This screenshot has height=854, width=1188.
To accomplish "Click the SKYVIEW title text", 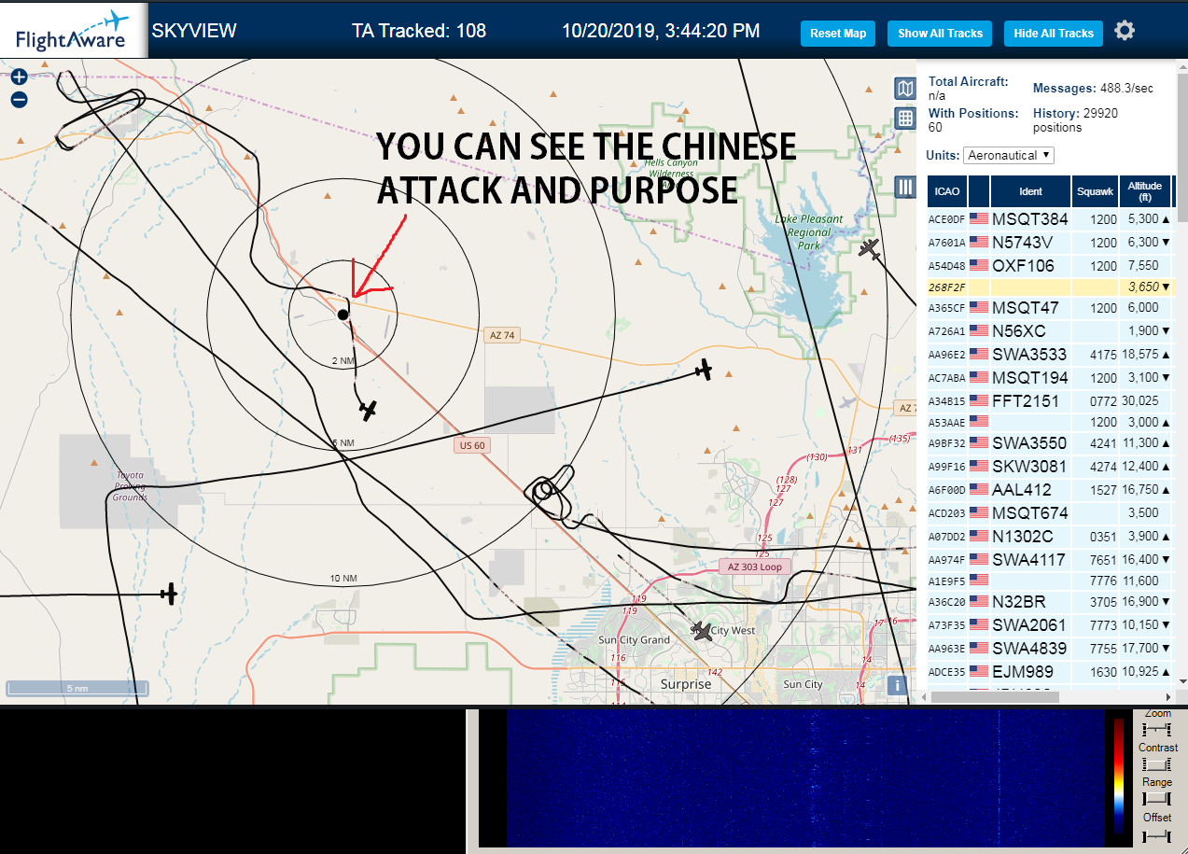I will (194, 31).
